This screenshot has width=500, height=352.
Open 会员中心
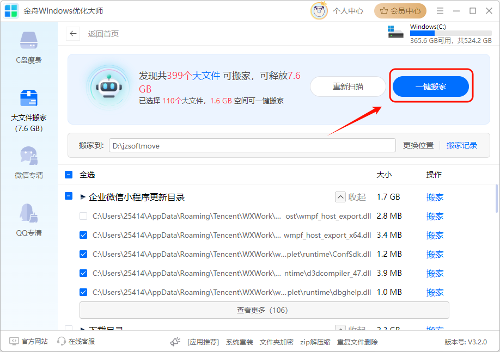[400, 11]
